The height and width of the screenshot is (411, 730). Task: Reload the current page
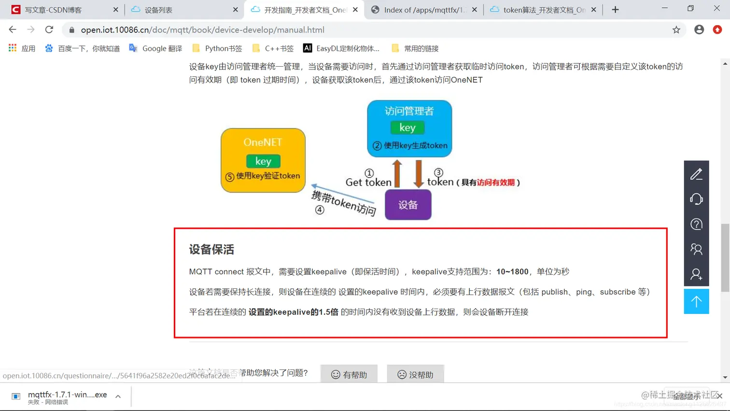49,30
